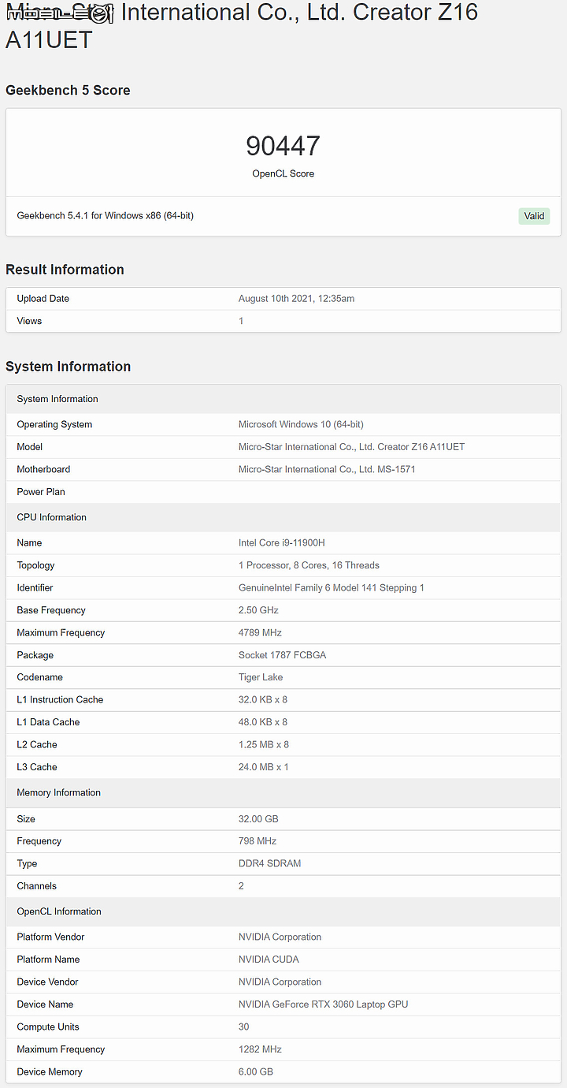Click the Memory Information subheader
The image size is (567, 1088).
pos(59,792)
